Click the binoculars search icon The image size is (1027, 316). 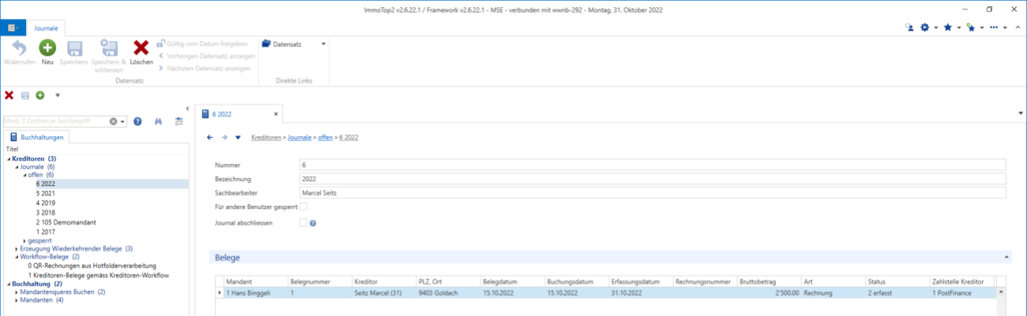pos(158,121)
